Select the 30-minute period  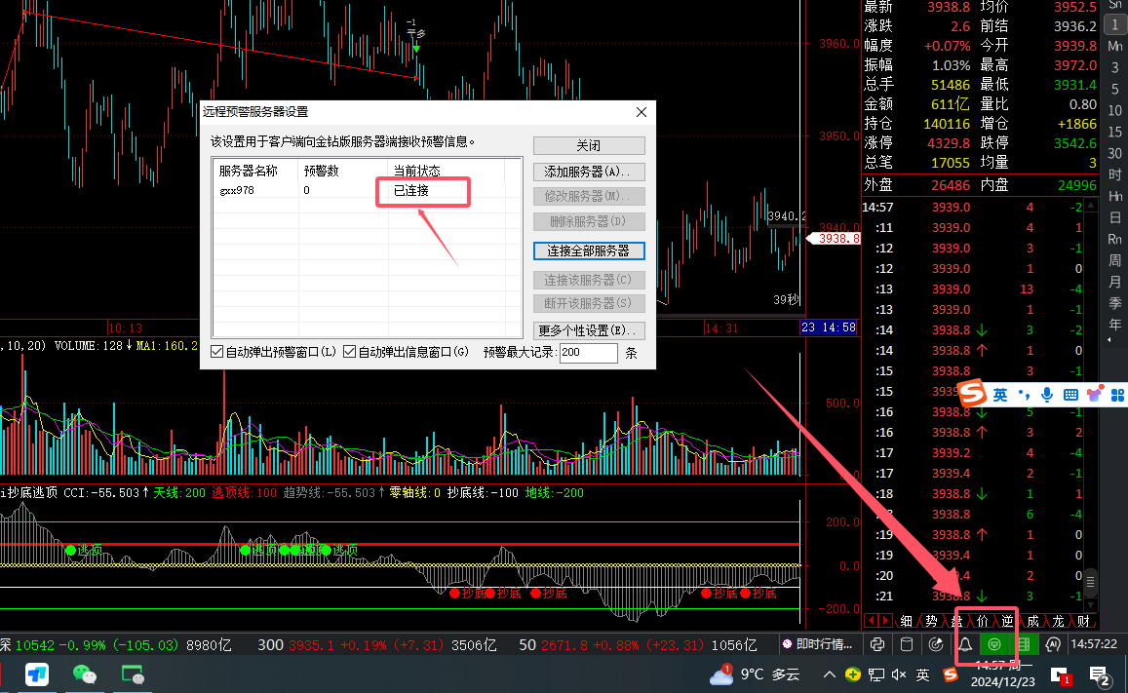tap(1115, 153)
